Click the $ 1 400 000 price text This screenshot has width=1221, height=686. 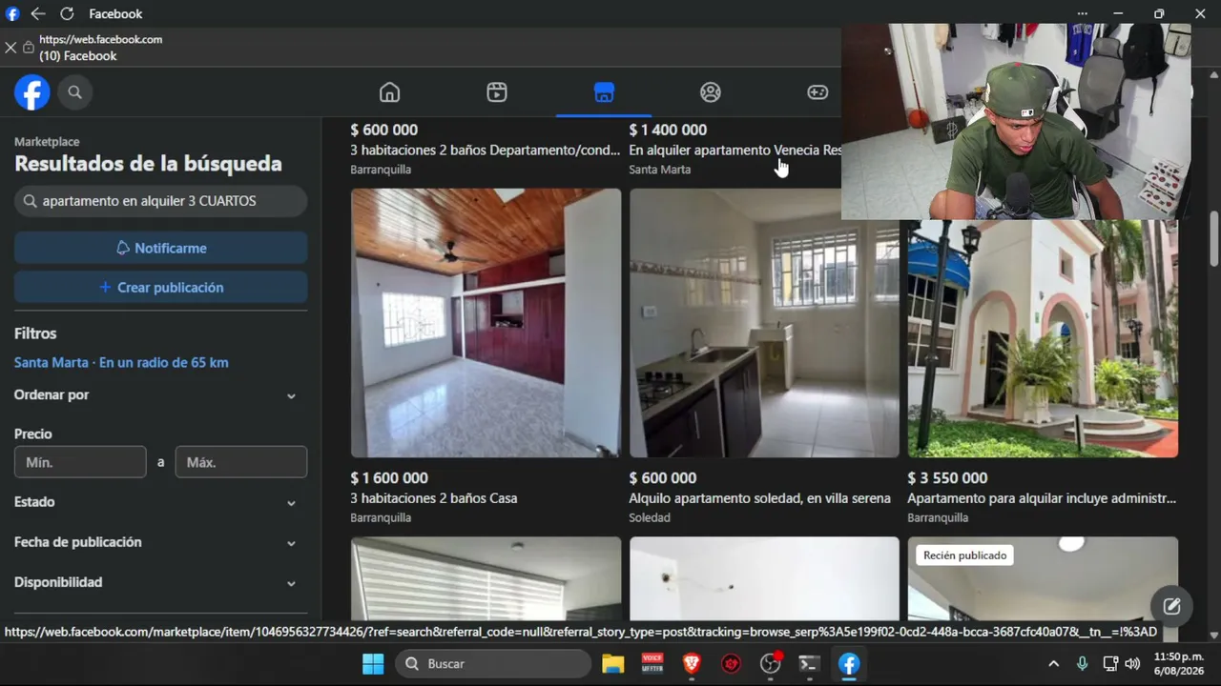pyautogui.click(x=668, y=131)
